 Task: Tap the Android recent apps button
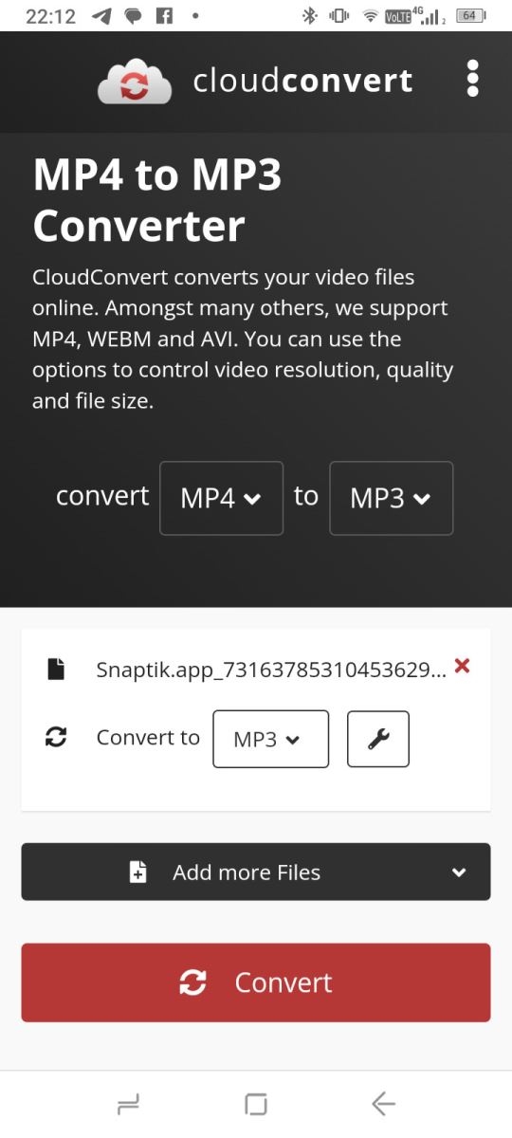128,1104
